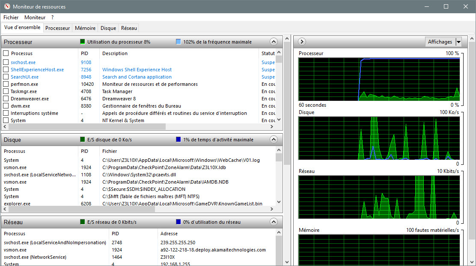
Task: Click the Disque list scroll-down arrow
Action: 279,202
